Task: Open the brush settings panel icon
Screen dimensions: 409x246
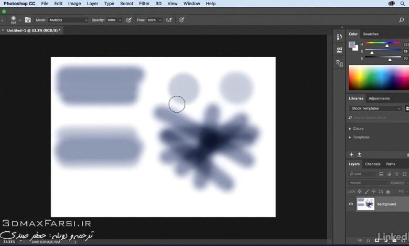Action: coord(28,20)
